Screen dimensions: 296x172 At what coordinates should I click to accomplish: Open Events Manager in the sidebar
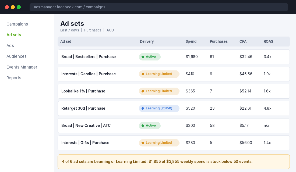tap(22, 67)
